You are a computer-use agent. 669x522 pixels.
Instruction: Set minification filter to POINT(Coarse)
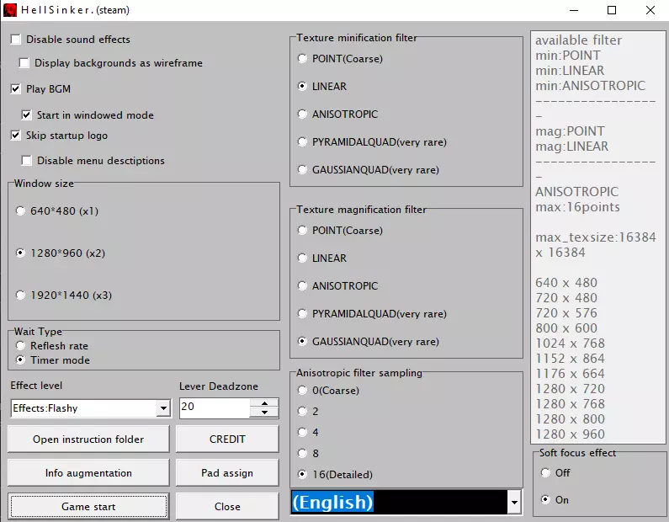pos(302,58)
